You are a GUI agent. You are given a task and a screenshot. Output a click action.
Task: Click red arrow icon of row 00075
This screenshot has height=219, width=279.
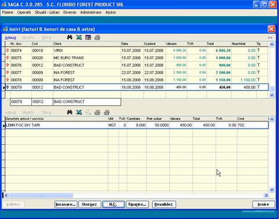point(8,58)
